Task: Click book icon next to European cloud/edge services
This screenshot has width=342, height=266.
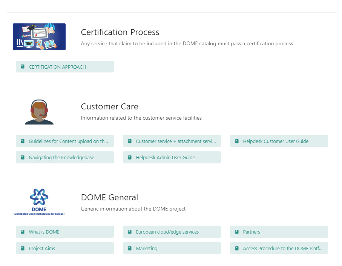Action: point(130,232)
